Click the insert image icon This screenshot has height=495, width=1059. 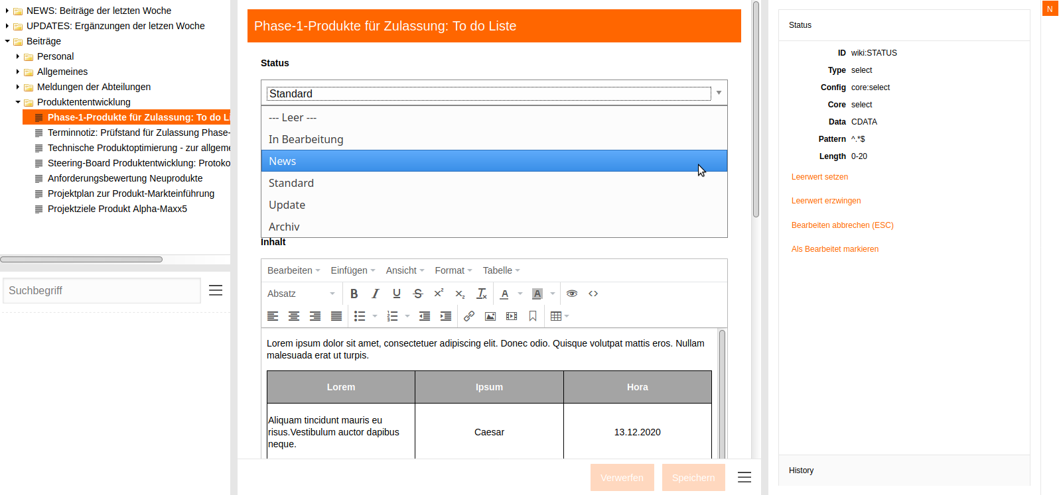pyautogui.click(x=490, y=316)
